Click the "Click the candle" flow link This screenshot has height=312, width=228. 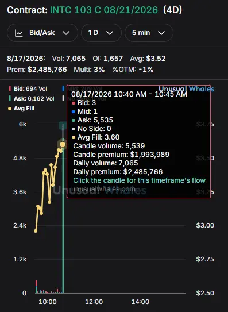(x=139, y=180)
